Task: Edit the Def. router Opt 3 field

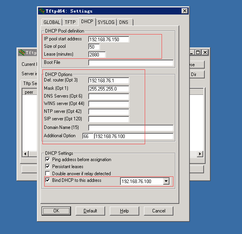Action: point(109,80)
